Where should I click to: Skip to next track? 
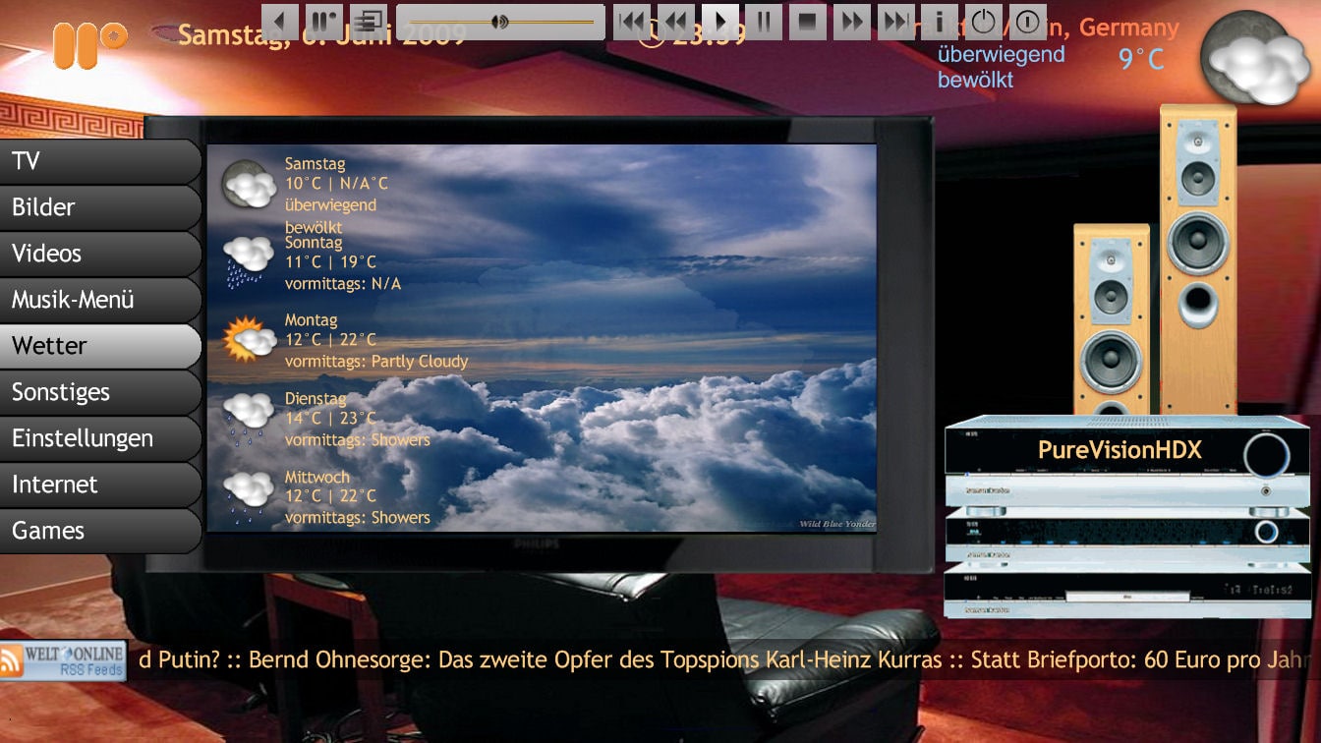(895, 21)
